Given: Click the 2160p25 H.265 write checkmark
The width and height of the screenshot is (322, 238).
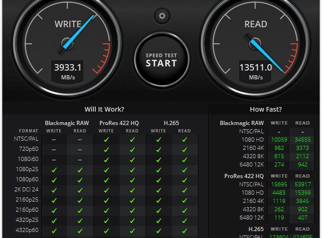Looking at the screenshot, I should [159, 201].
